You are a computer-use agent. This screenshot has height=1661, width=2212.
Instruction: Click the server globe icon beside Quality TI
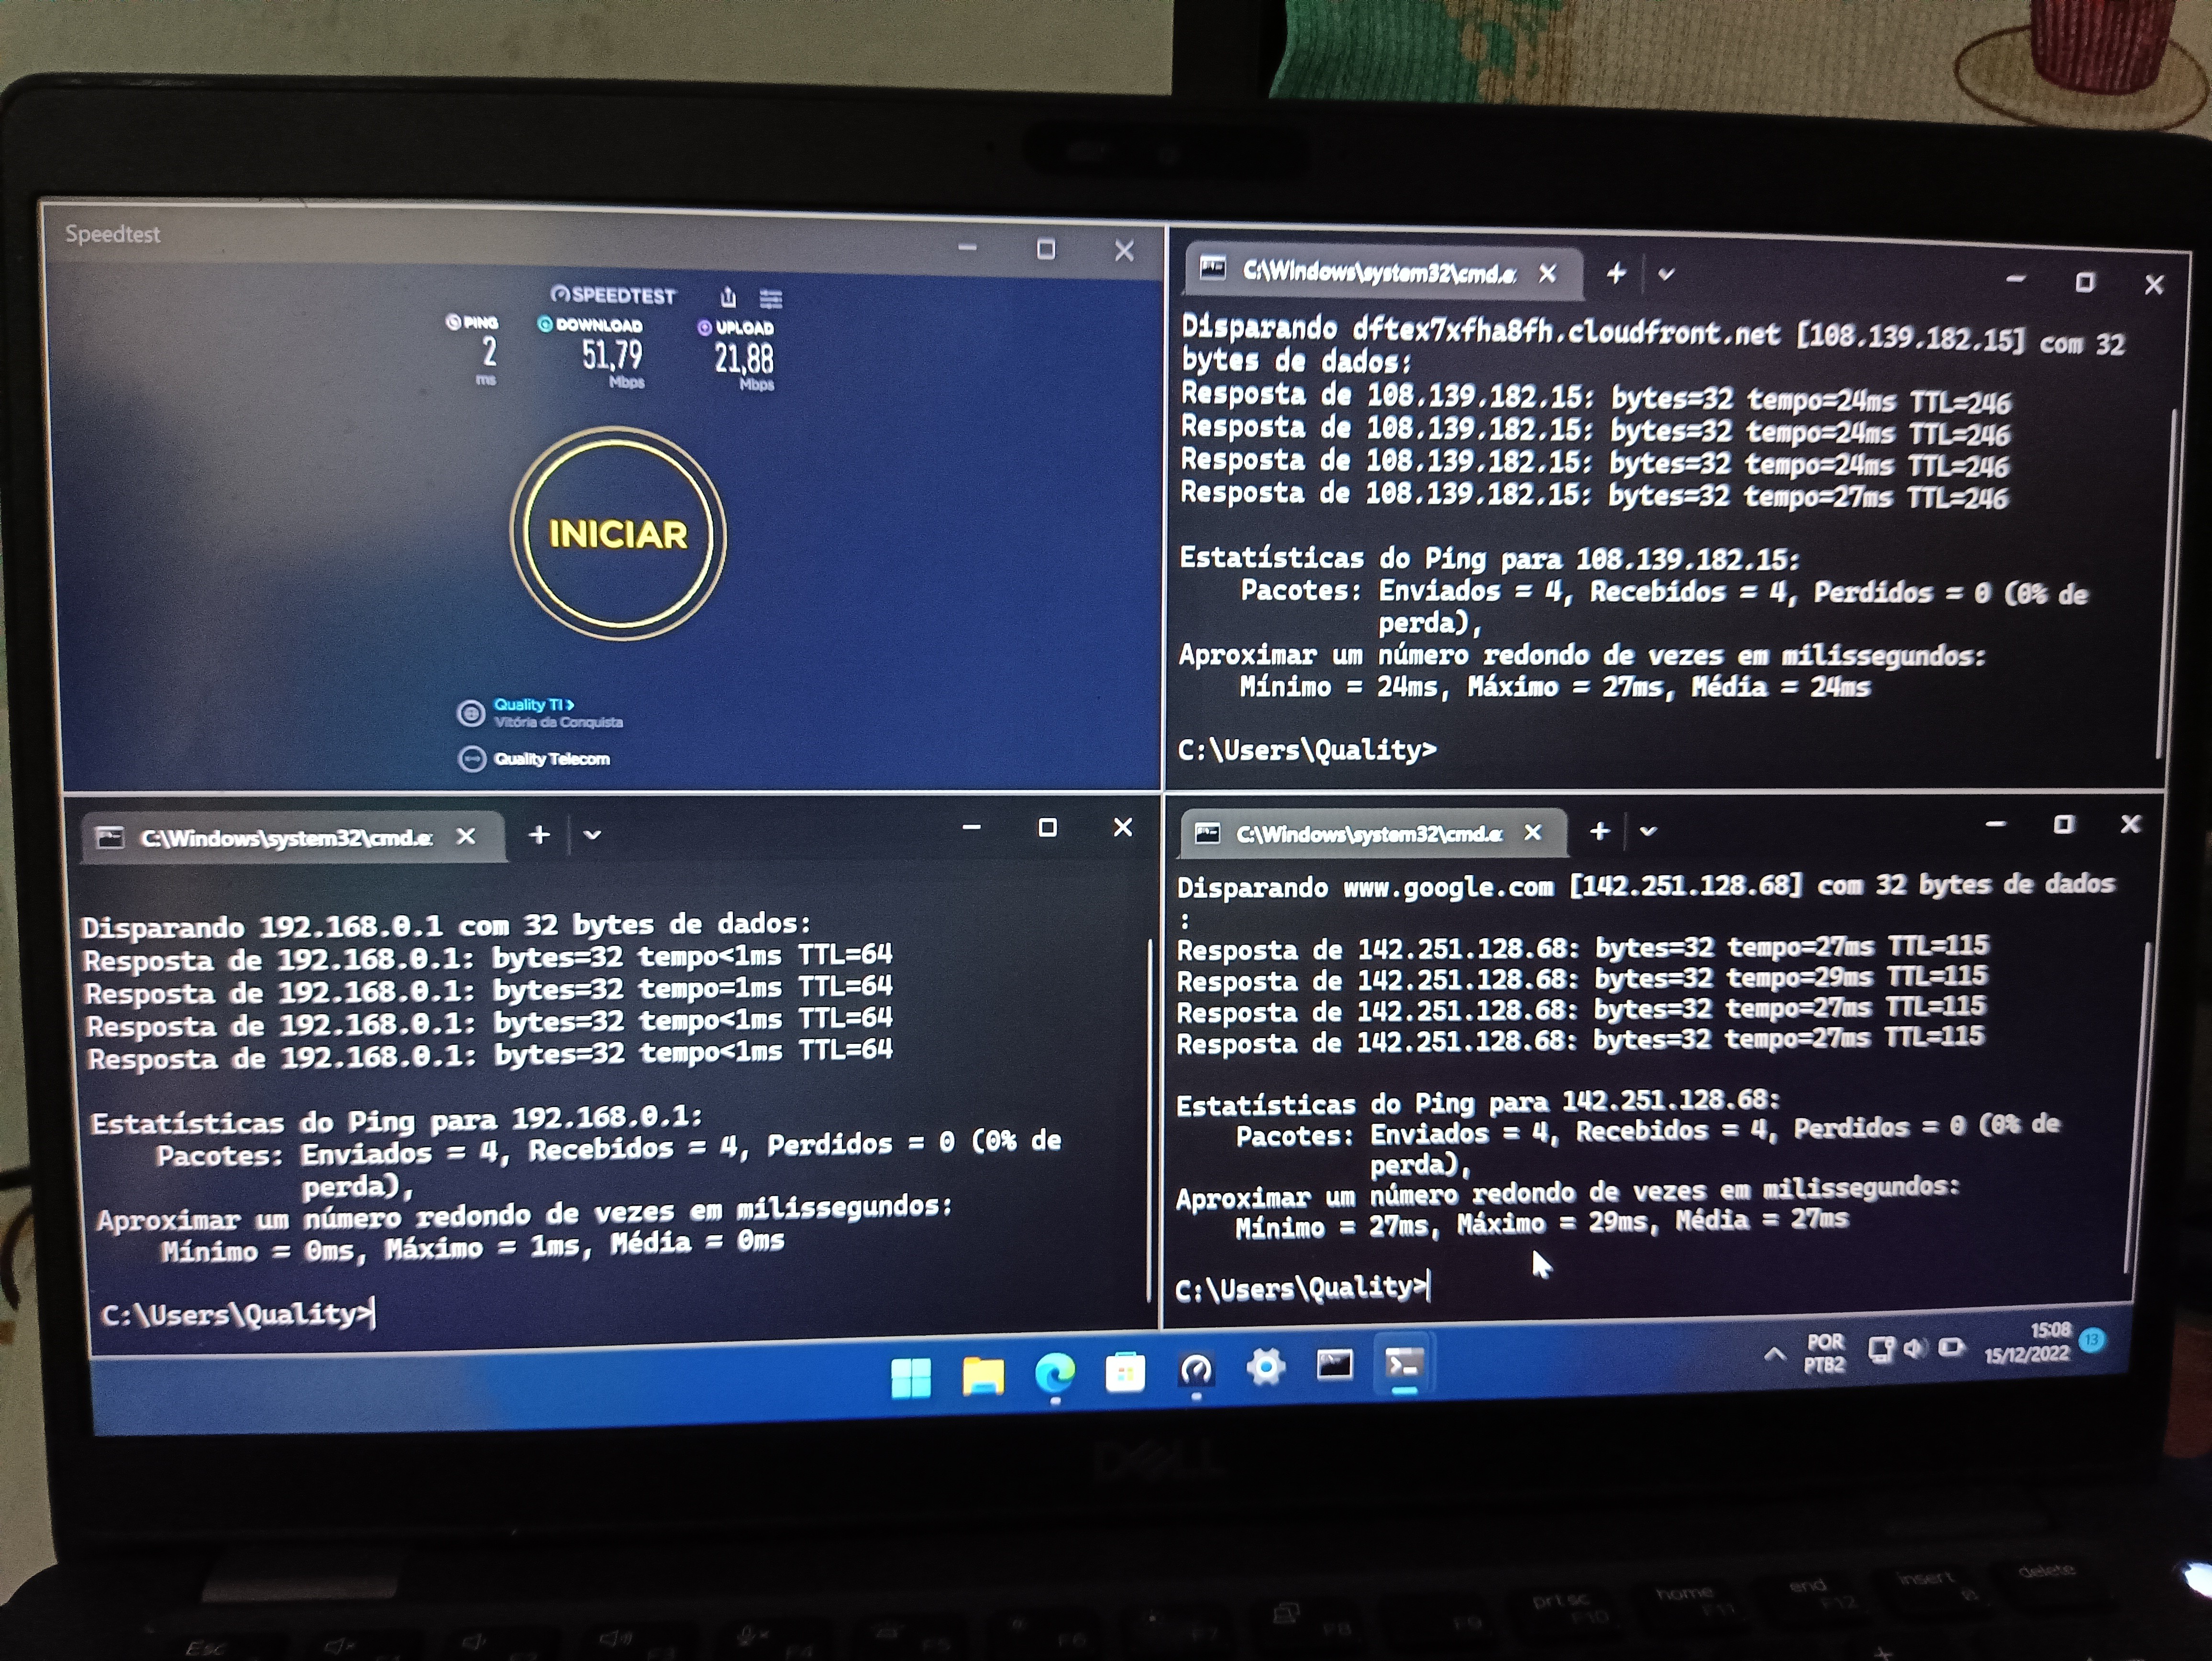[471, 714]
